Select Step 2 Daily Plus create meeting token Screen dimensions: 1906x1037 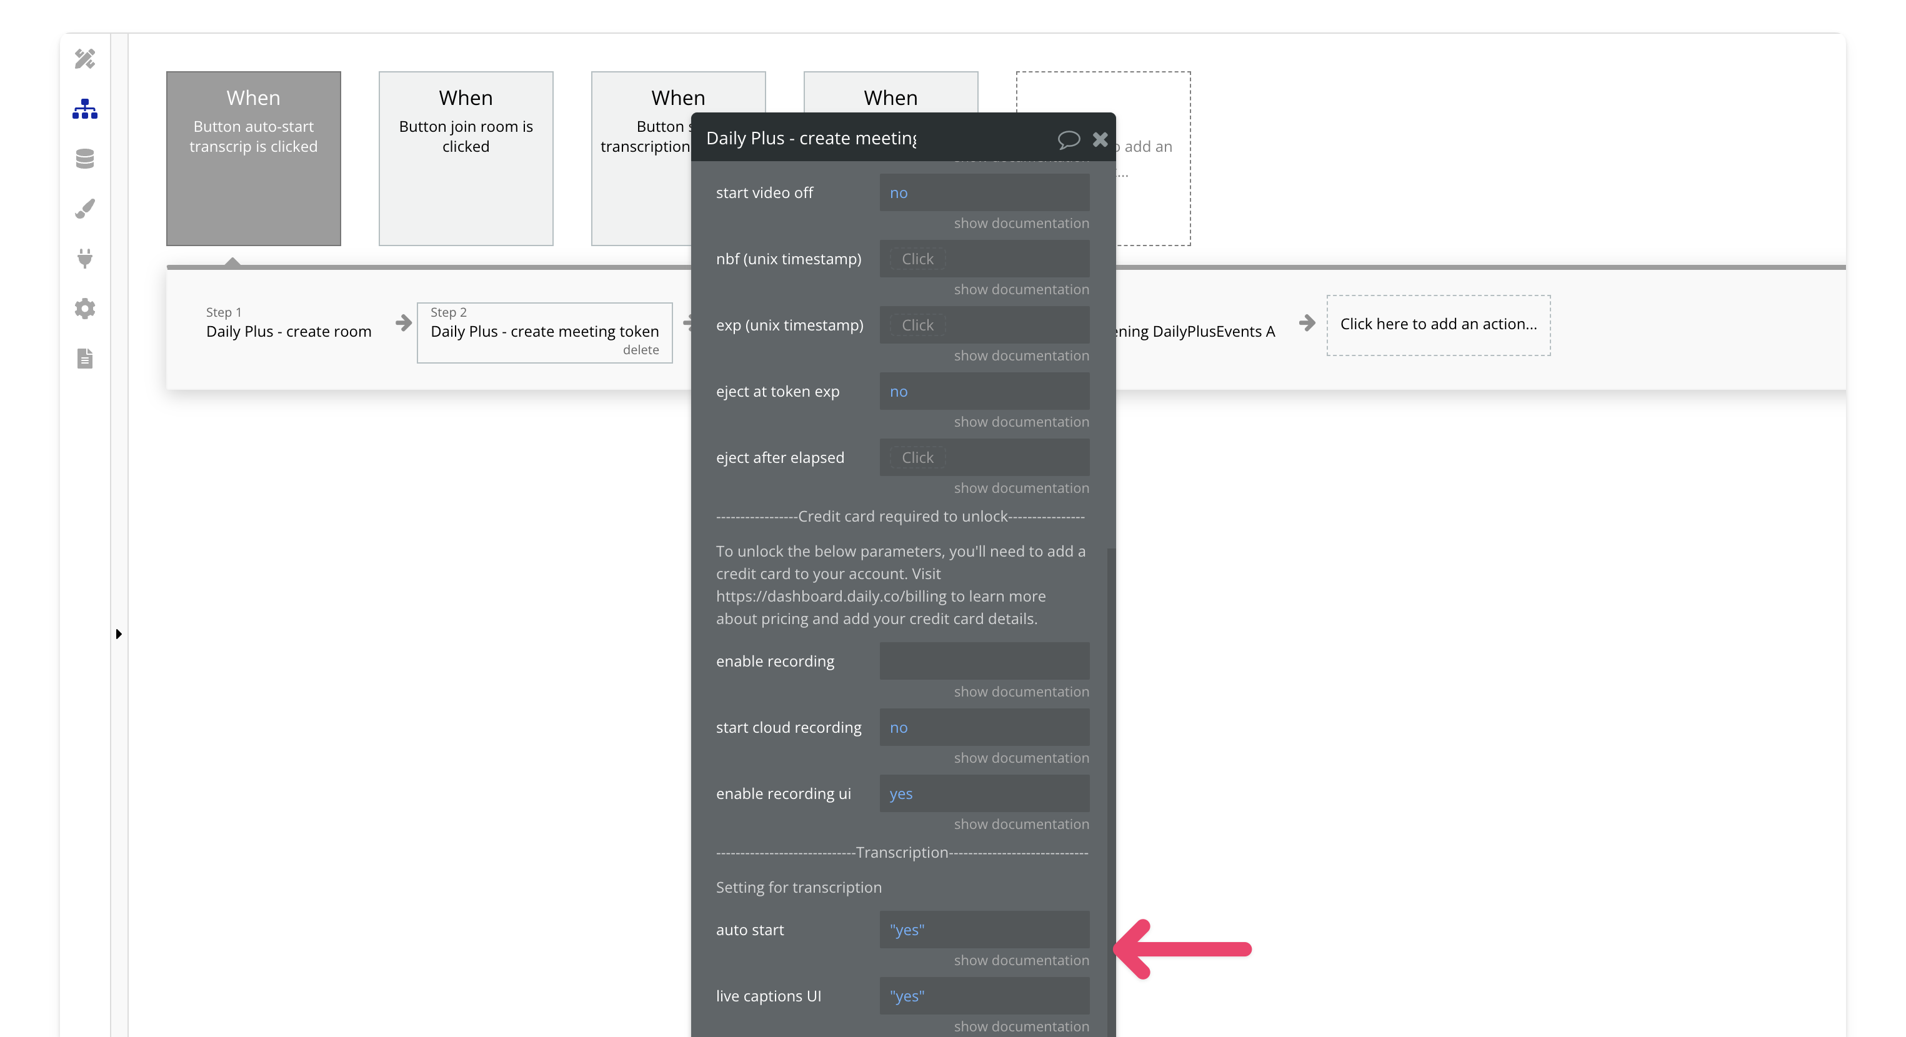click(x=544, y=332)
